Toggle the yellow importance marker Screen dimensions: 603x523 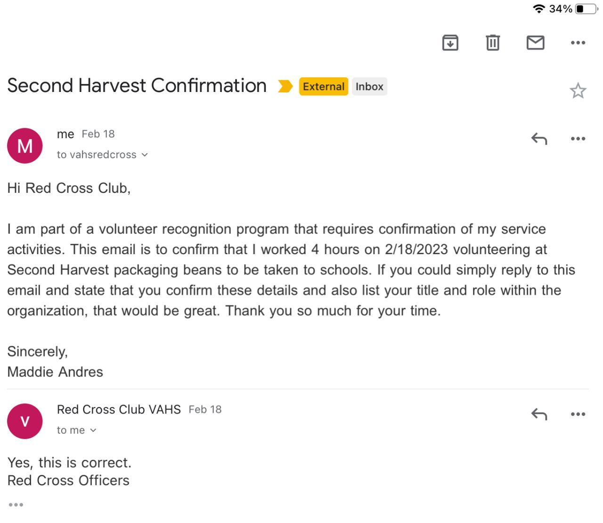[x=285, y=86]
